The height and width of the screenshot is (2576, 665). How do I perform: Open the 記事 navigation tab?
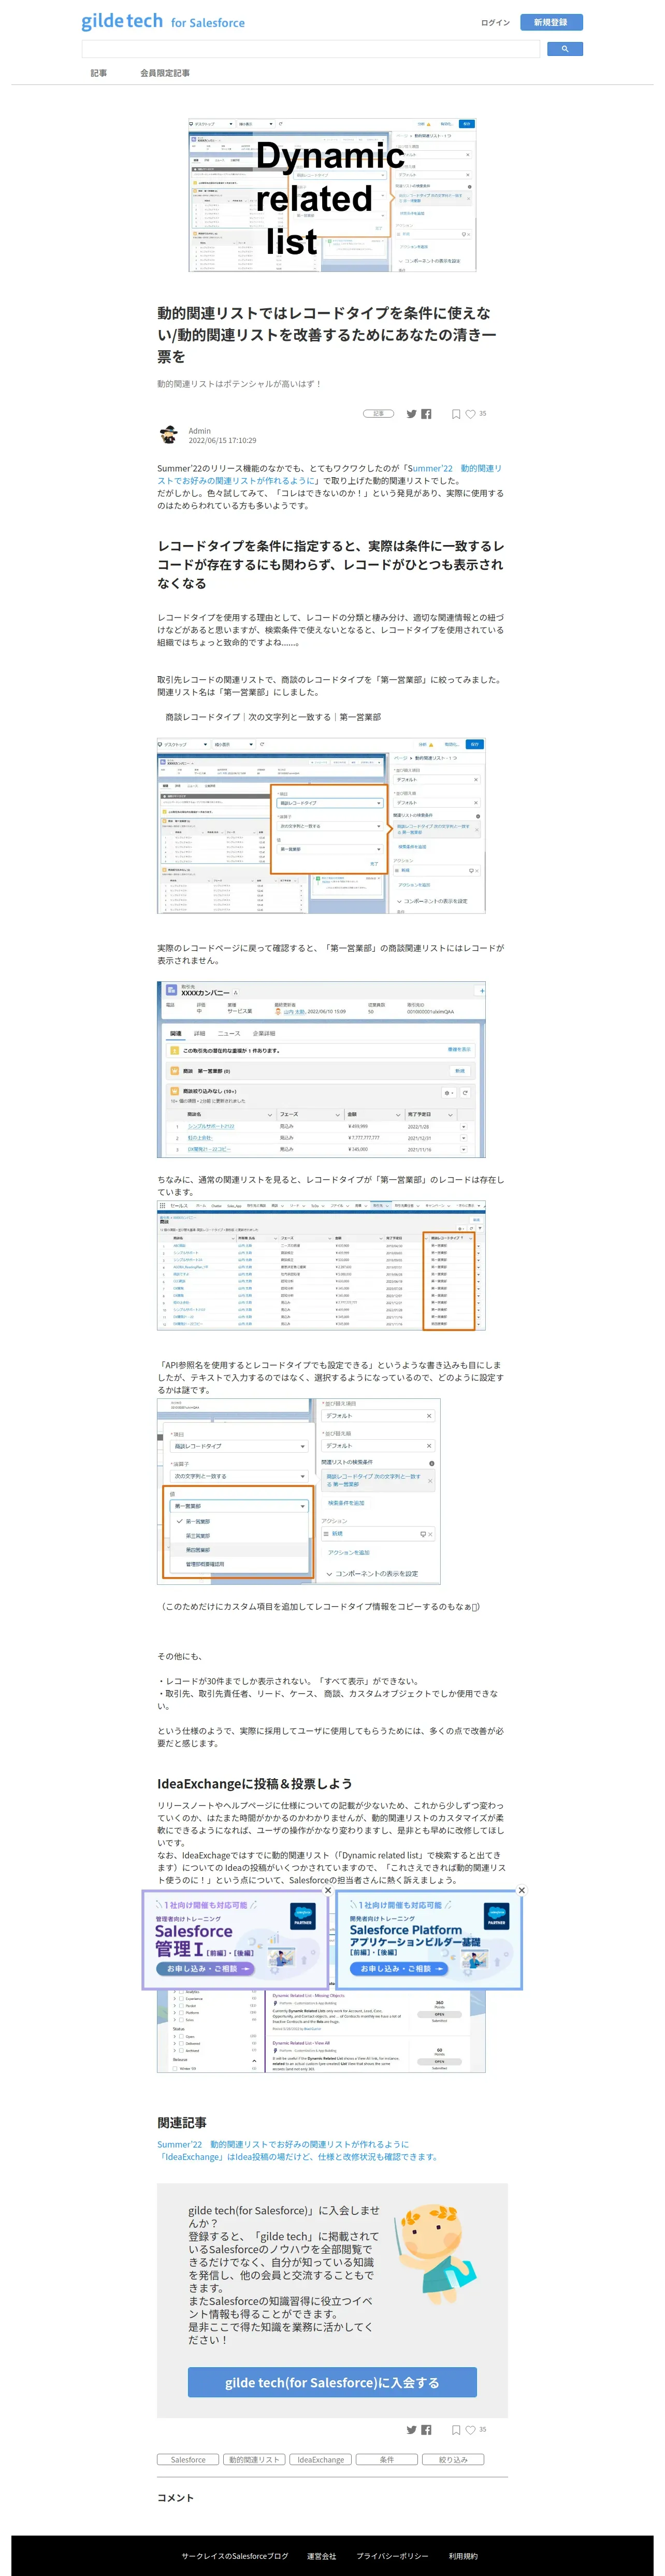click(99, 73)
